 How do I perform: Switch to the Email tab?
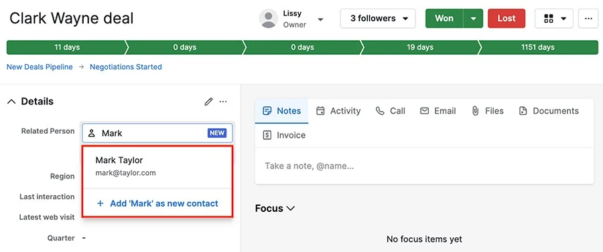[438, 111]
